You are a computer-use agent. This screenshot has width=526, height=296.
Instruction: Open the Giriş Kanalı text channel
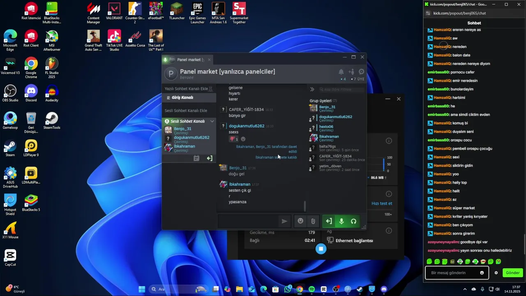(189, 97)
